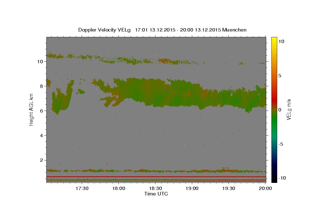Screen dimensions: 329x219
Task: Click the 18:00 time tick label
Action: coord(119,188)
